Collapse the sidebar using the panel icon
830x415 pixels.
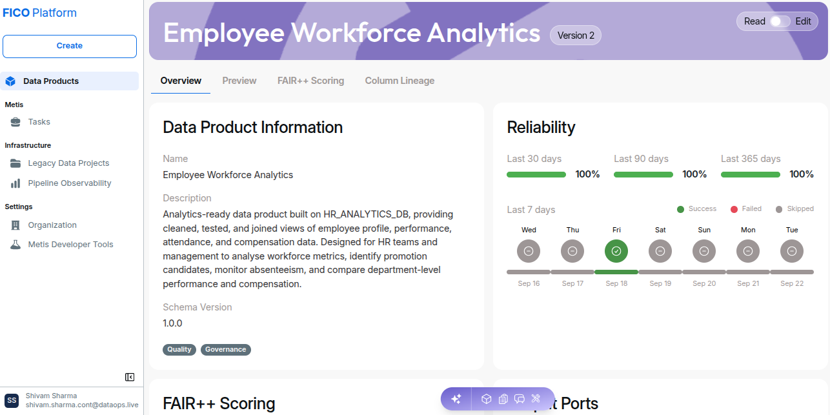coord(130,377)
